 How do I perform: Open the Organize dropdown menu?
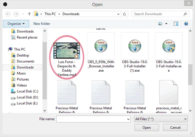tap(16, 24)
